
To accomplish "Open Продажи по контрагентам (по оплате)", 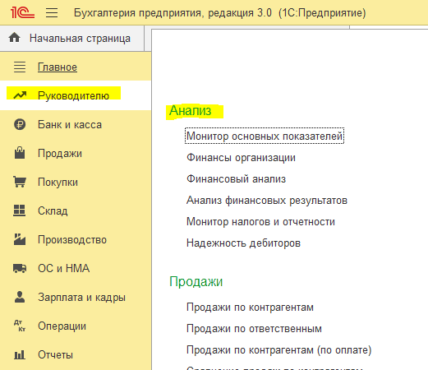I will point(278,350).
